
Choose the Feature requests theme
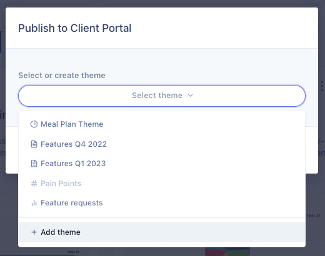[x=162, y=203]
